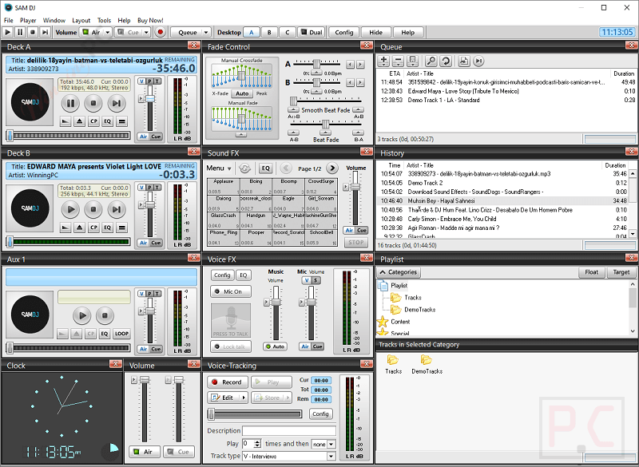This screenshot has width=639, height=467.
Task: Open the Air volume dropdown arrow in toolbar
Action: 108,32
